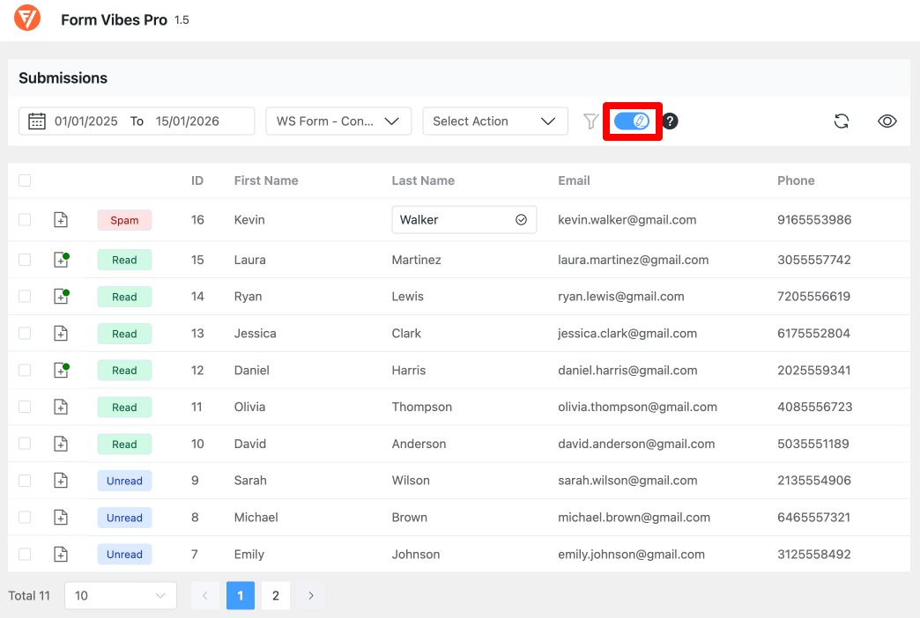Select page 1 in pagination

tap(240, 595)
